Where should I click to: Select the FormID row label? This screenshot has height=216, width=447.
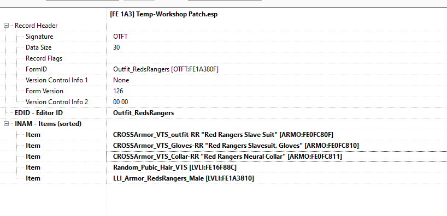(x=36, y=69)
